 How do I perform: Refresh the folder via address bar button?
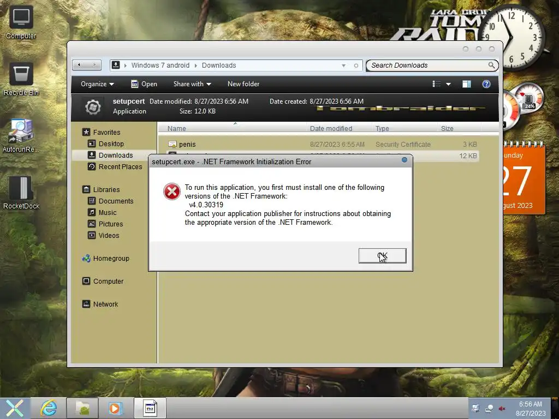[356, 65]
